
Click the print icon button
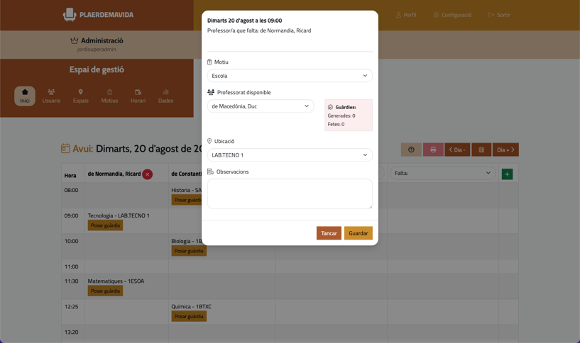pos(433,150)
